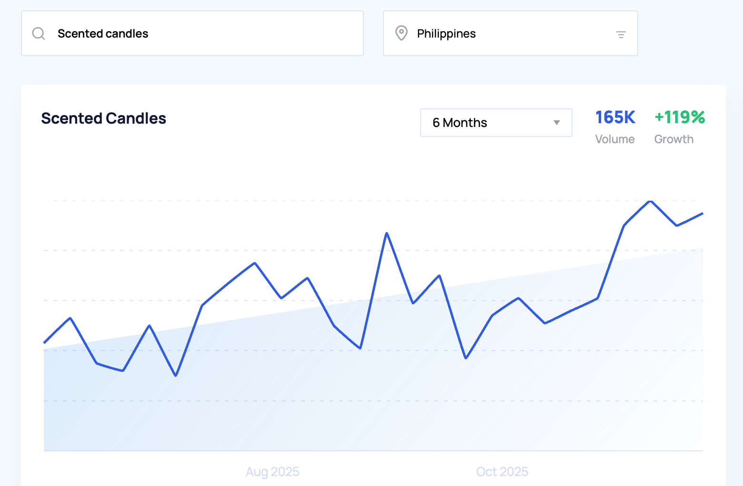Click the rightmost endpoint of the trend line
The width and height of the screenshot is (743, 486).
[703, 214]
